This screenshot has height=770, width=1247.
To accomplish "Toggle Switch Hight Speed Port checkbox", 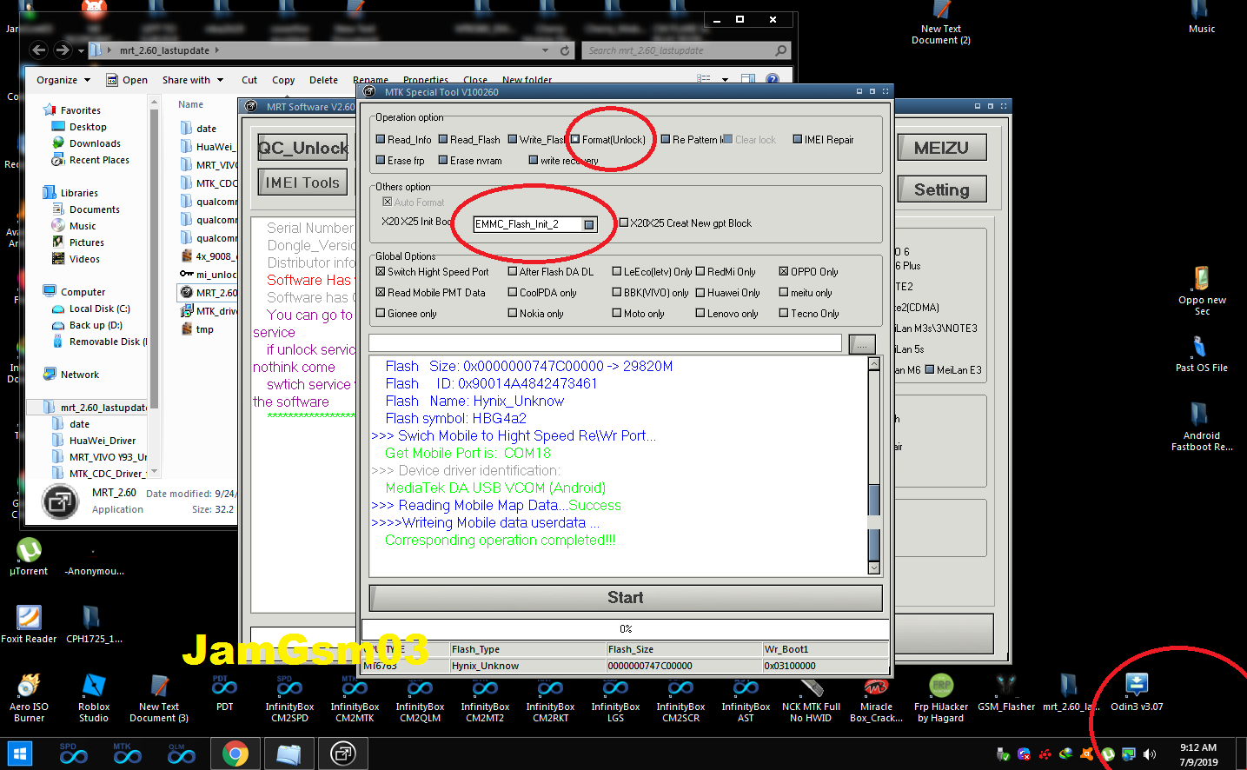I will pos(381,271).
